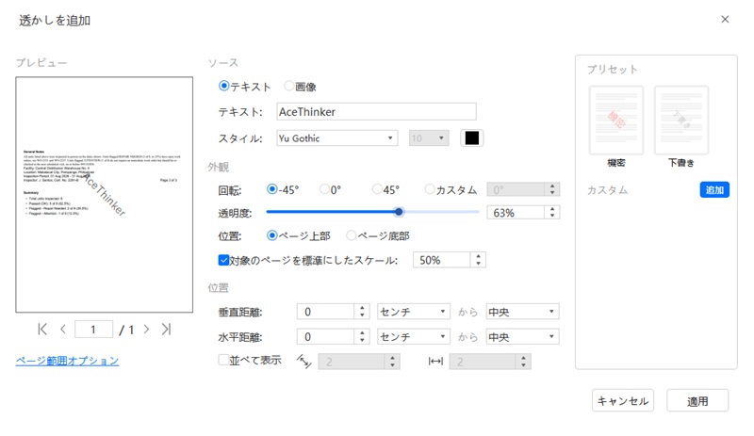Open ページ範囲オプション link

click(x=67, y=361)
